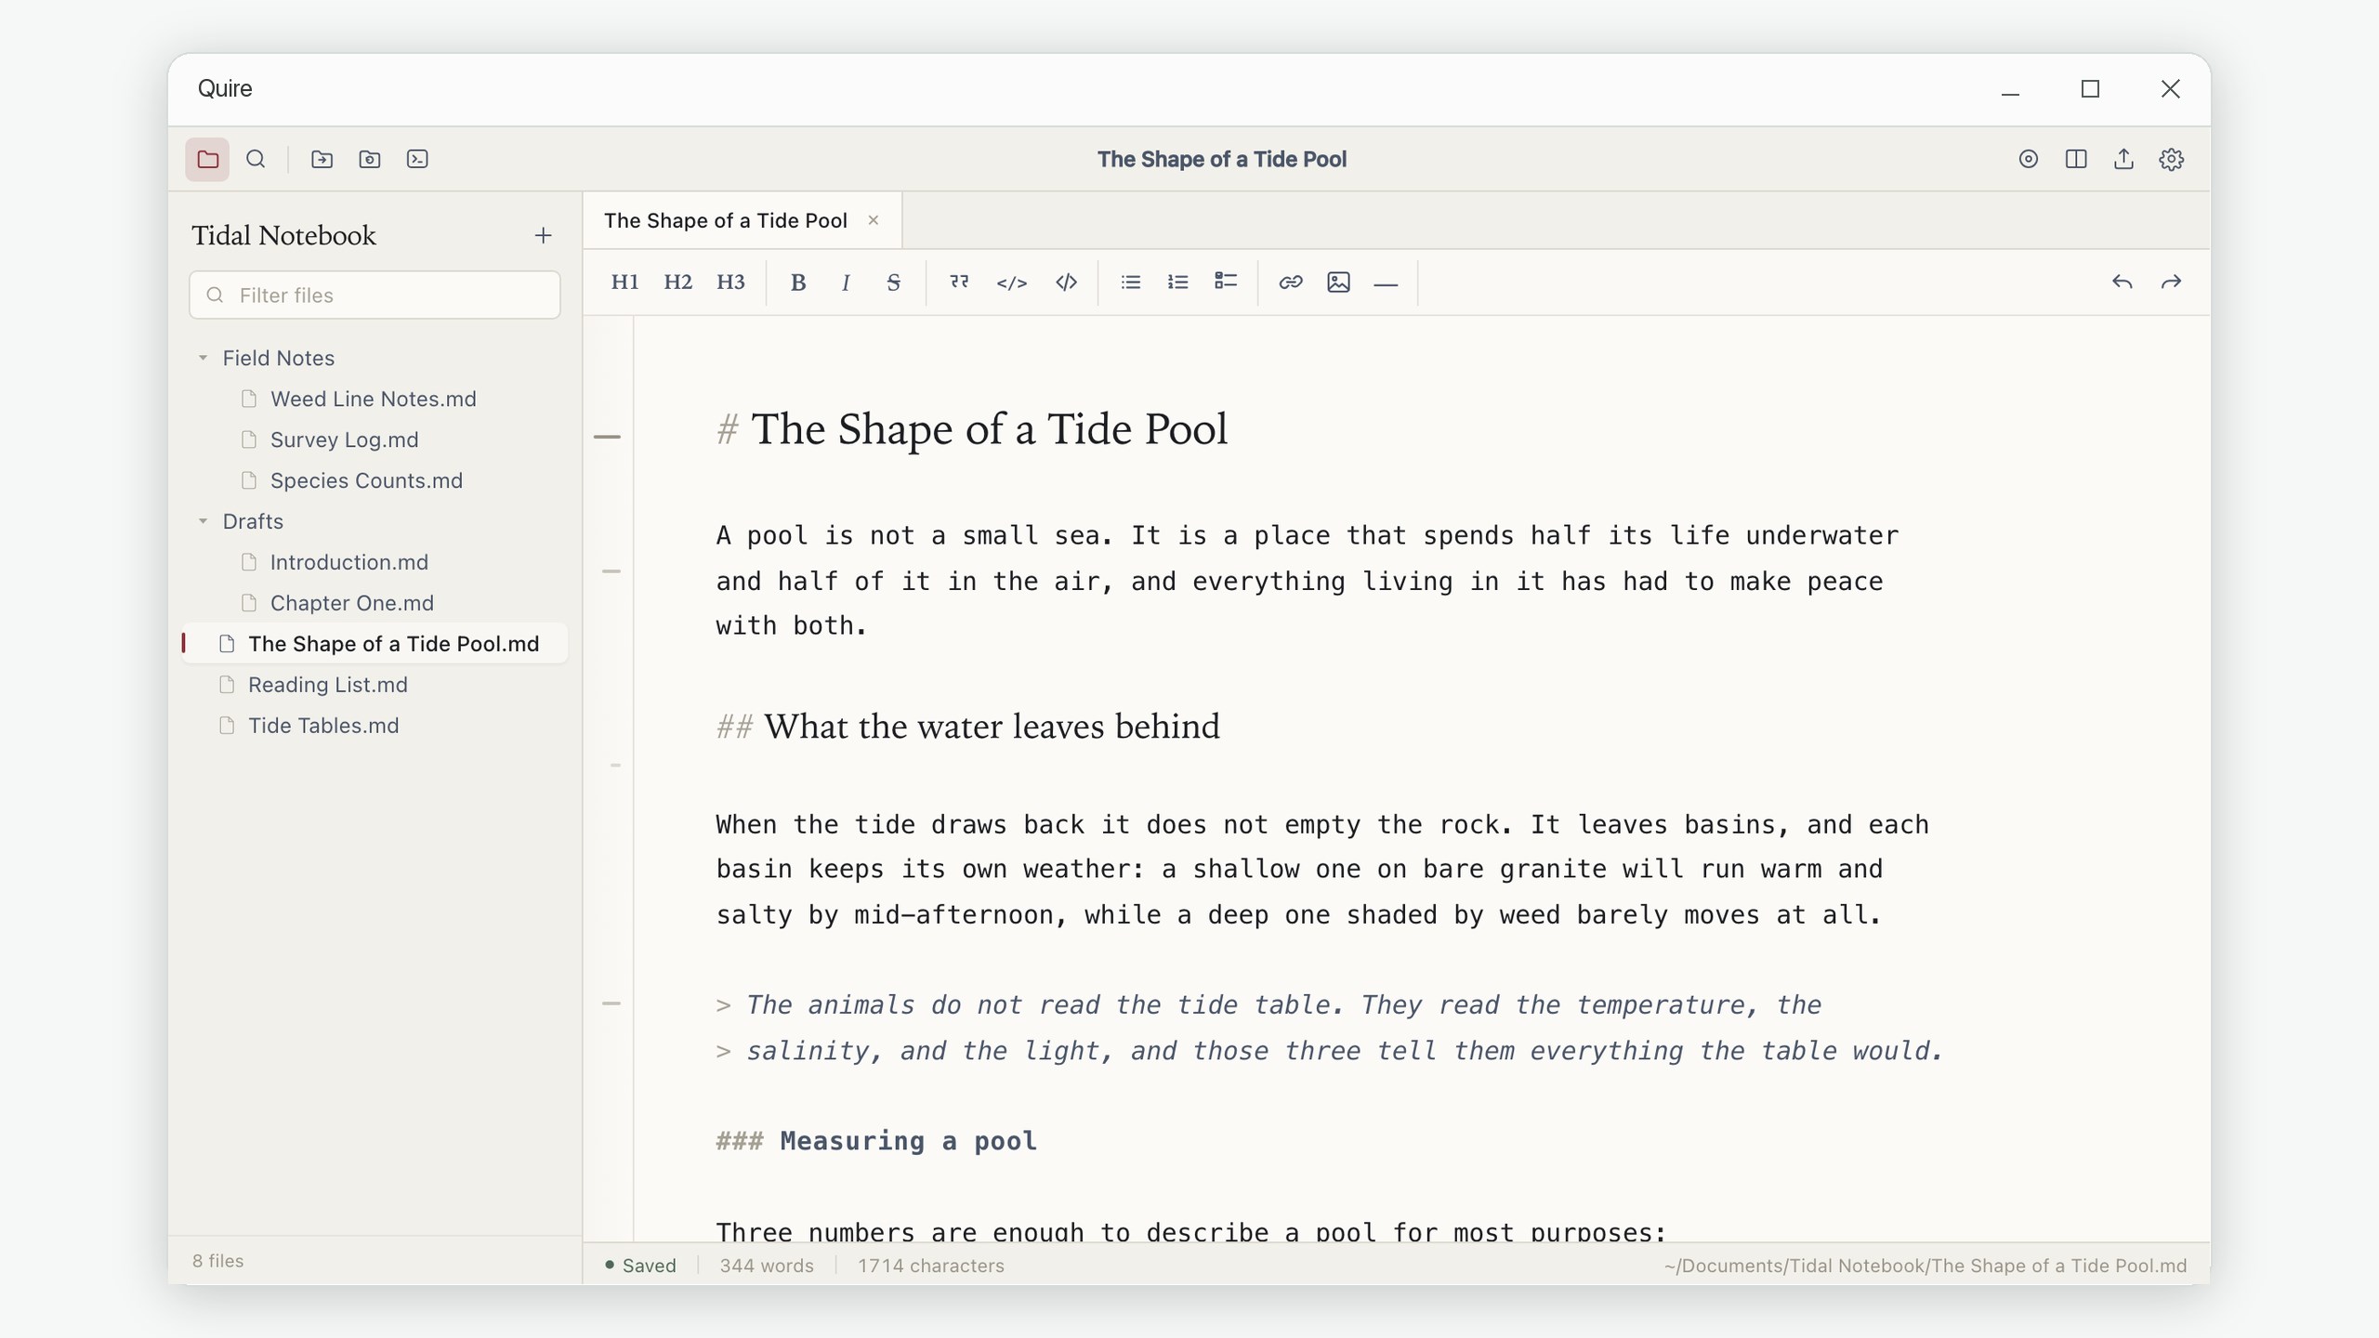Click the Saved status indicator
2379x1338 pixels.
[640, 1266]
